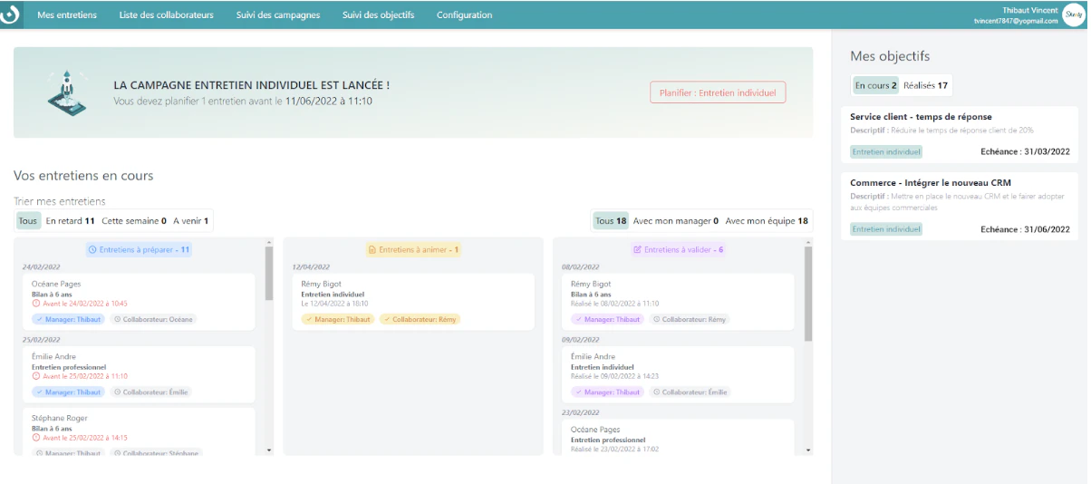
Task: Click scrollbar thumb of Entretiens à valider list
Action: pos(808,293)
